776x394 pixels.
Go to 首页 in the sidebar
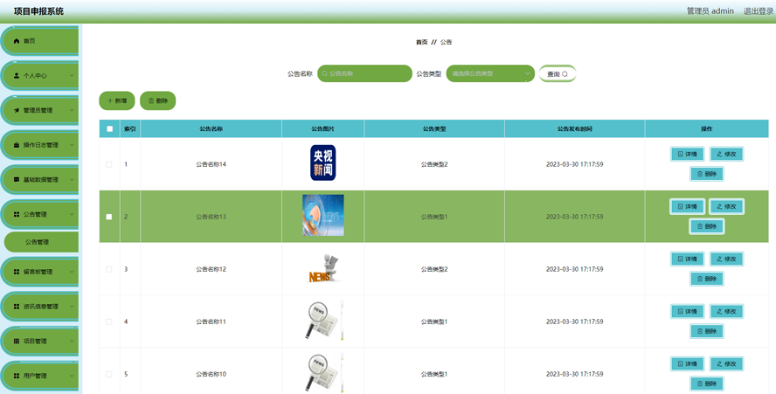(39, 41)
